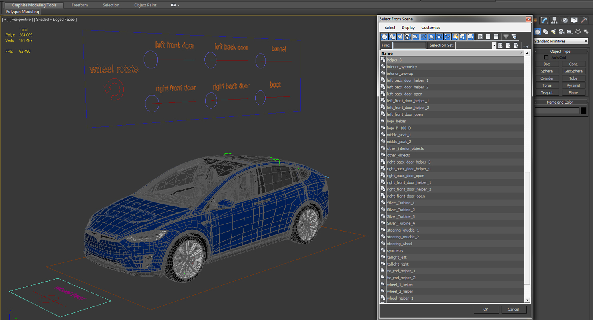Select Lights category in Create panel
Image resolution: width=593 pixels, height=320 pixels.
(x=553, y=32)
